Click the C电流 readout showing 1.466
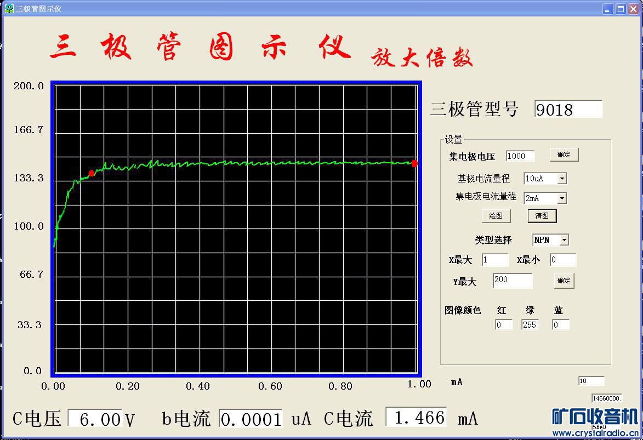The width and height of the screenshot is (643, 440). point(416,418)
